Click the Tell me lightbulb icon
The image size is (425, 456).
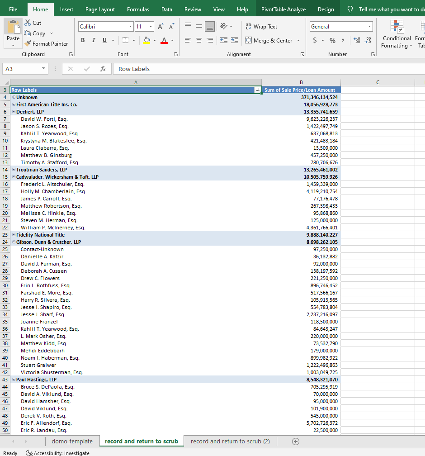tap(350, 9)
